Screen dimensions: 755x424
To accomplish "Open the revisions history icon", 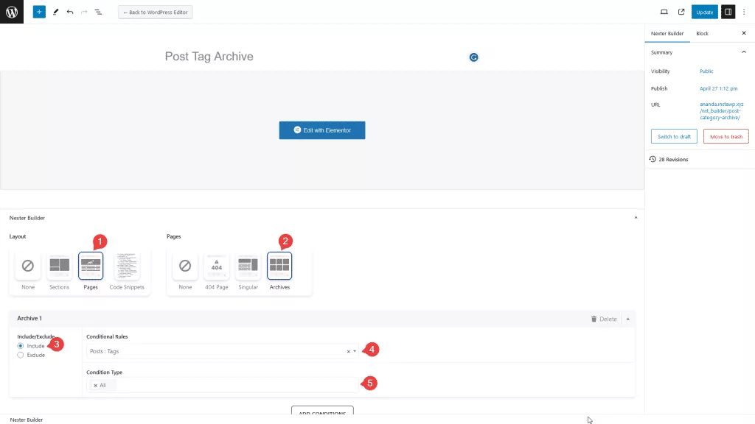I will [653, 159].
